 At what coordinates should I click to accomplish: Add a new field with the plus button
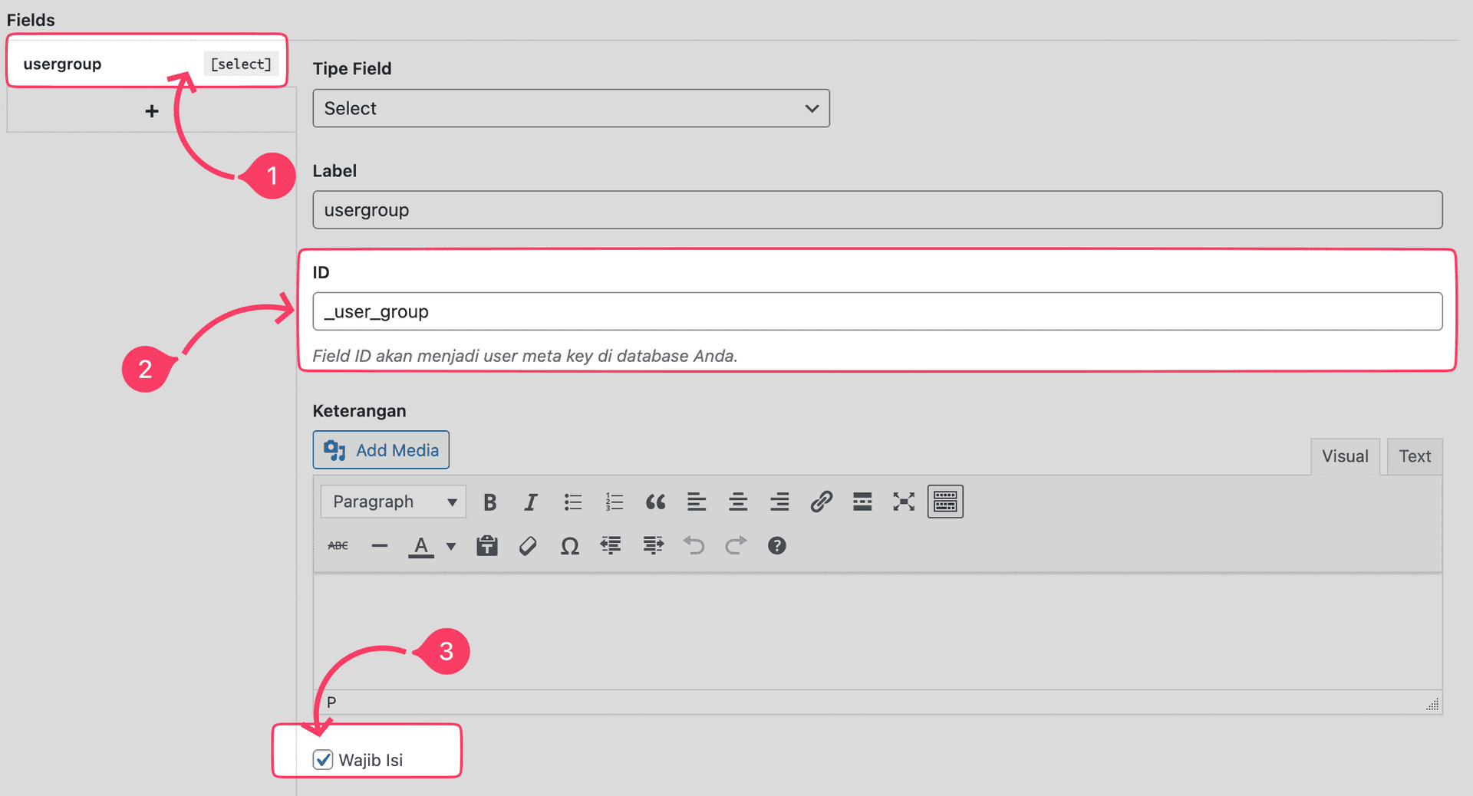coord(151,110)
